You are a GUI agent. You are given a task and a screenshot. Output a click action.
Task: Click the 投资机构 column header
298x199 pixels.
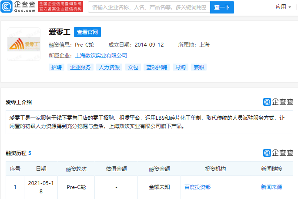[x=215, y=169]
